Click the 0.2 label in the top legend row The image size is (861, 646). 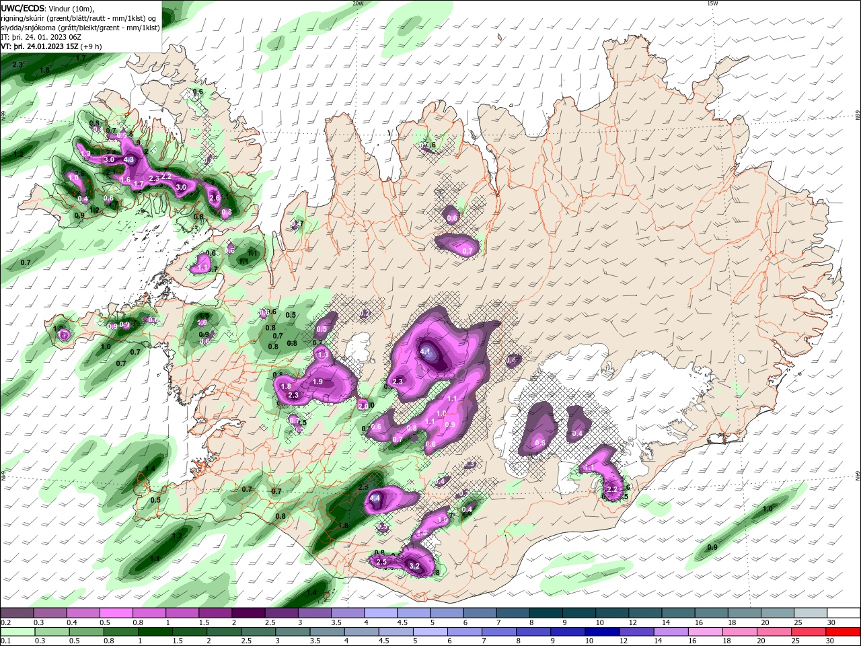6,623
